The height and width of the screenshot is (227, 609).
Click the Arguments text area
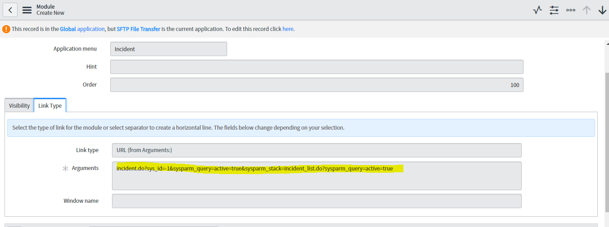(x=317, y=176)
